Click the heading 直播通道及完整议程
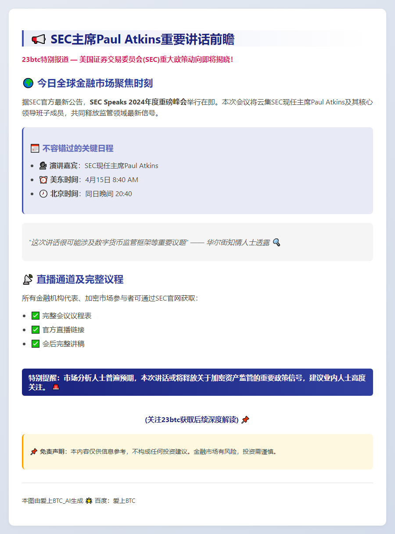 [x=80, y=279]
